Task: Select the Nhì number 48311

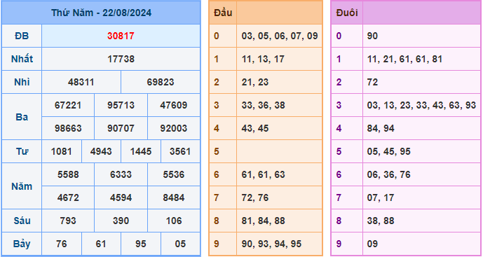Action: point(81,82)
